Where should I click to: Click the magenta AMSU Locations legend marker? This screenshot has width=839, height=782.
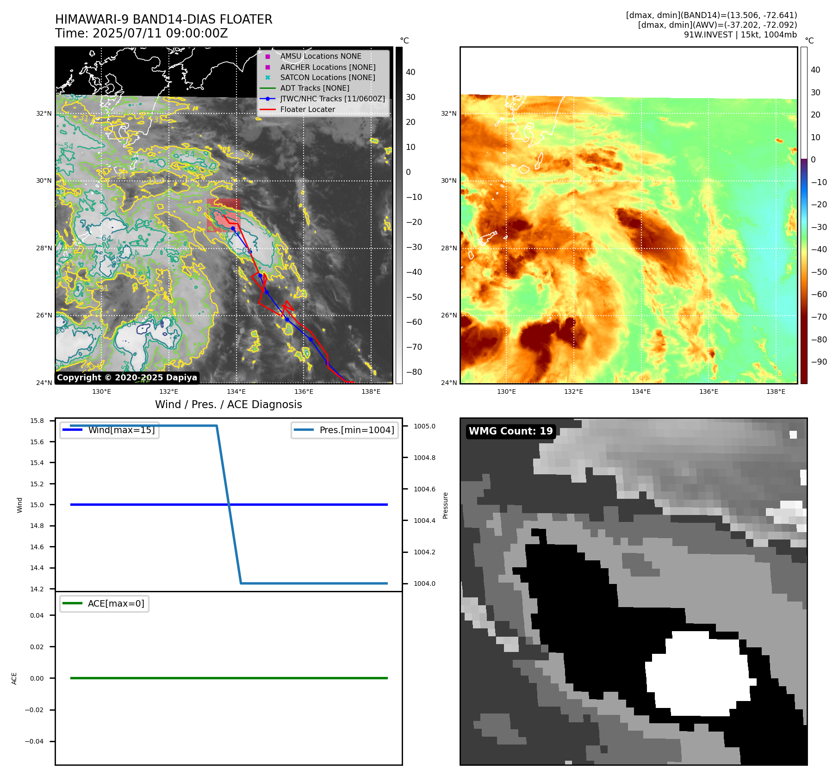[x=267, y=56]
